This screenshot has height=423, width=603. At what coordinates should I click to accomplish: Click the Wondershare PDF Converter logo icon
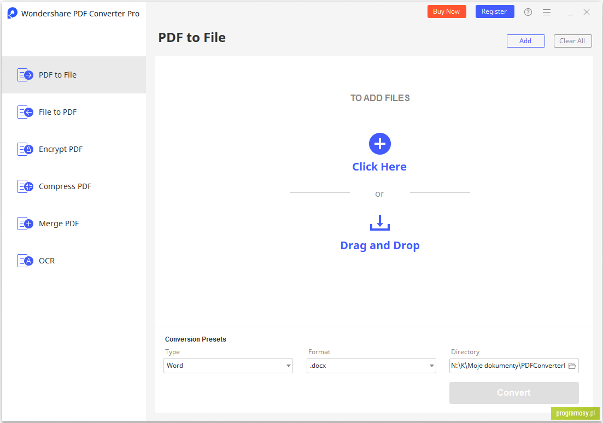(x=13, y=13)
